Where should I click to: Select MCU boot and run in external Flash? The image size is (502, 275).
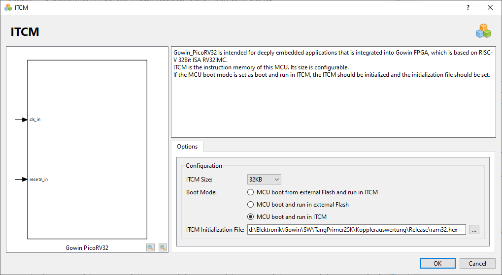298,204
